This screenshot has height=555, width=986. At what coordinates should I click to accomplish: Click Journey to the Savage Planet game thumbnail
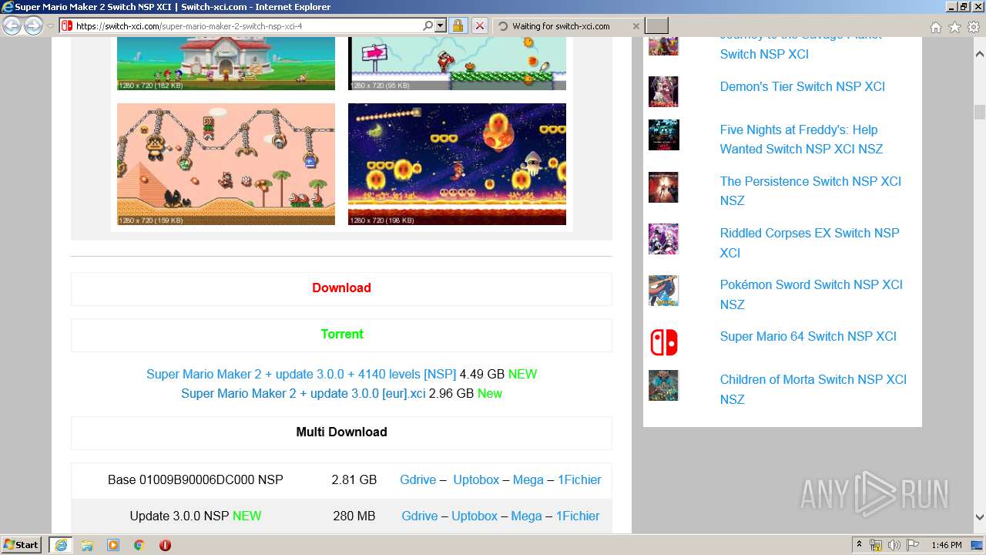click(663, 45)
